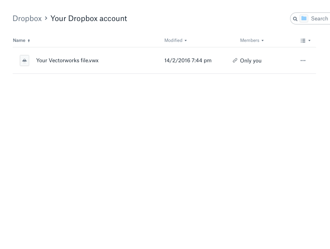This screenshot has height=249, width=330.
Task: Open the Dropbox breadcrumb link
Action: coord(27,18)
